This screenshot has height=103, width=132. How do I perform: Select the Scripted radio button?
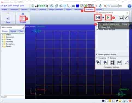click(x=108, y=58)
